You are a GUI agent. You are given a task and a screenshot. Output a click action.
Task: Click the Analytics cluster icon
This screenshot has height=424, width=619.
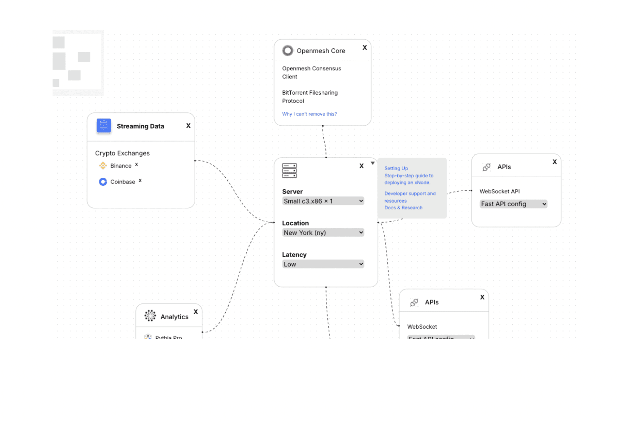click(x=150, y=316)
